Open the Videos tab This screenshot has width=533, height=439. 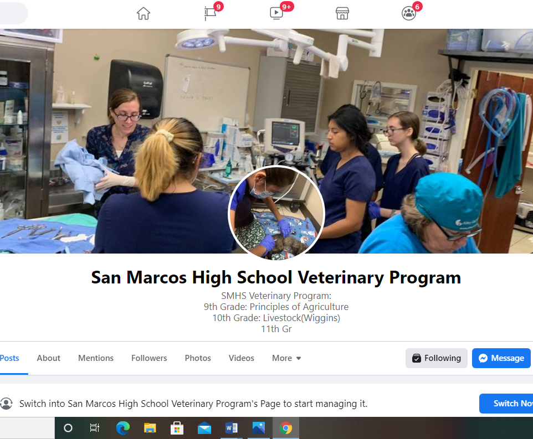tap(242, 358)
